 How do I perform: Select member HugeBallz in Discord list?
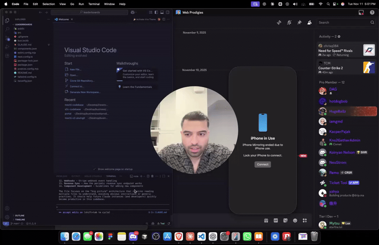pos(347,111)
